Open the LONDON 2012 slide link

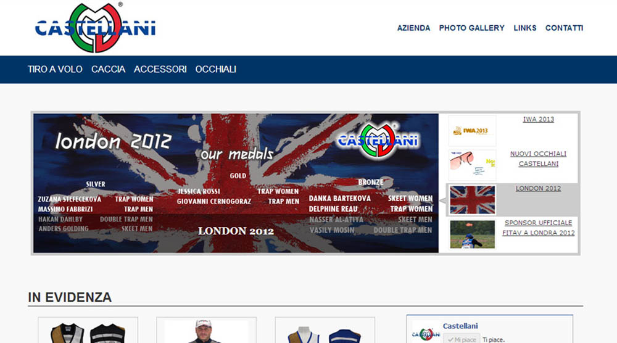pos(538,188)
